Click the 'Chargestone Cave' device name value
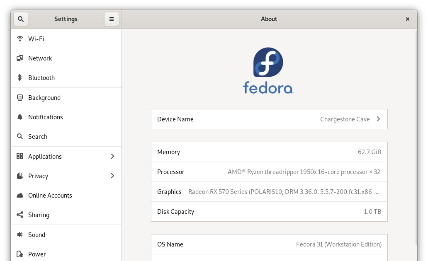 (345, 119)
